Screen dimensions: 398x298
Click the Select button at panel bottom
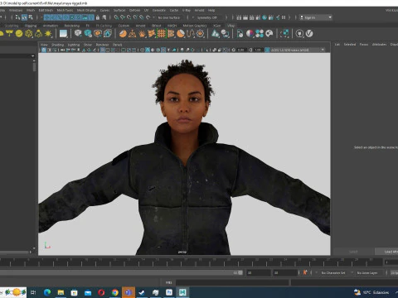(353, 252)
